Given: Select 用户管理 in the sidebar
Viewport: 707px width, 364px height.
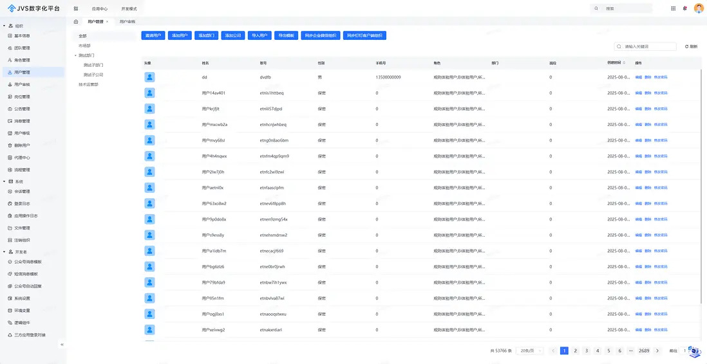Looking at the screenshot, I should click(x=33, y=72).
